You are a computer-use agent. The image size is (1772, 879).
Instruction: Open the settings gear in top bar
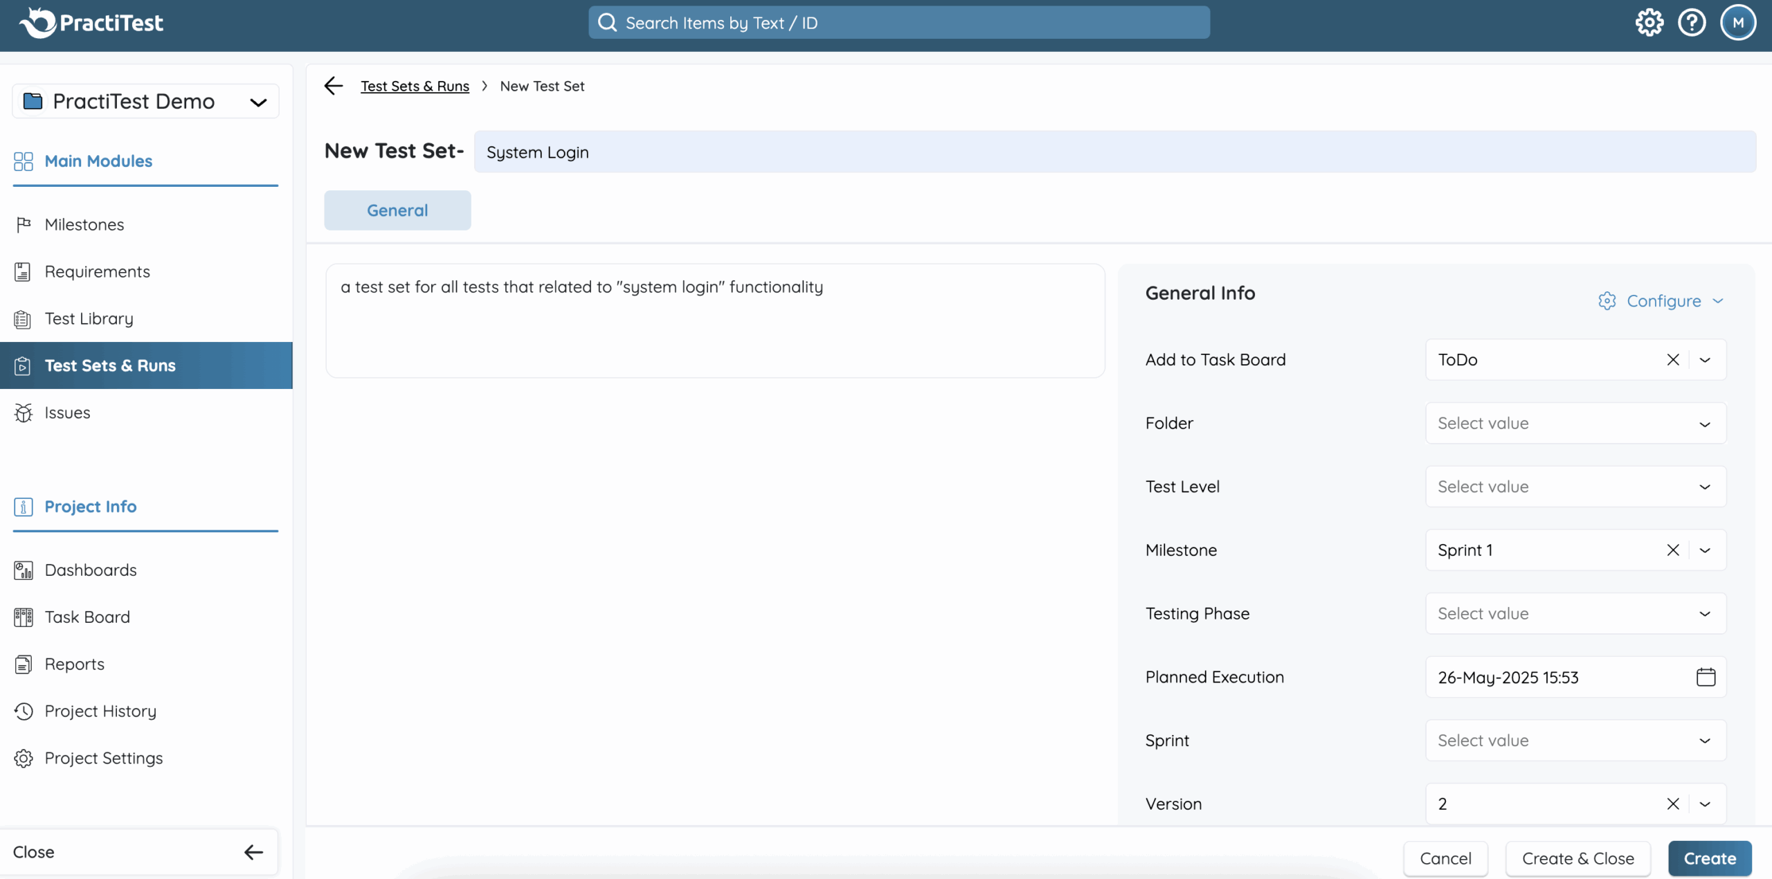point(1649,23)
